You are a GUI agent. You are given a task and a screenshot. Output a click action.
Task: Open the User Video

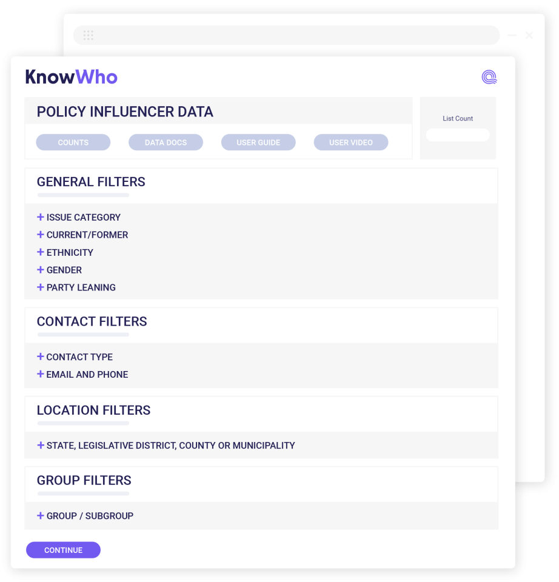351,142
